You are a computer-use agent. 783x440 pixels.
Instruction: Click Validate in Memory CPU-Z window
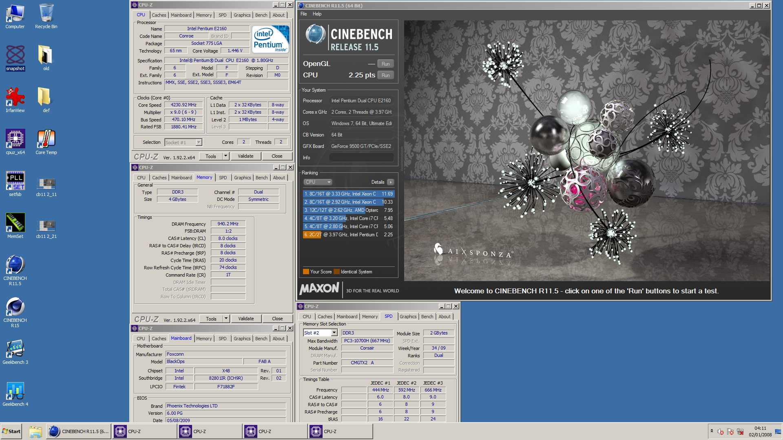(246, 319)
